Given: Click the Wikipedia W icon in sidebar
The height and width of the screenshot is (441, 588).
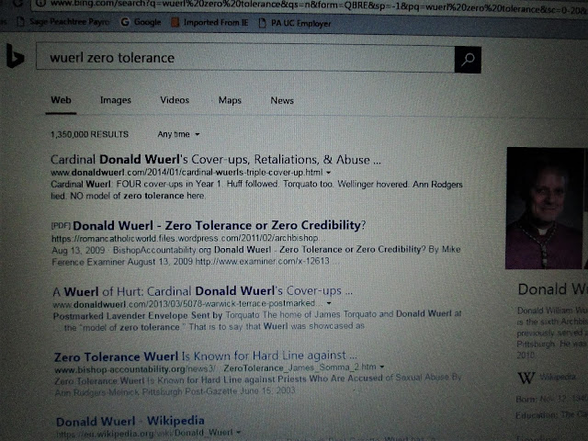Looking at the screenshot, I should click(x=526, y=378).
